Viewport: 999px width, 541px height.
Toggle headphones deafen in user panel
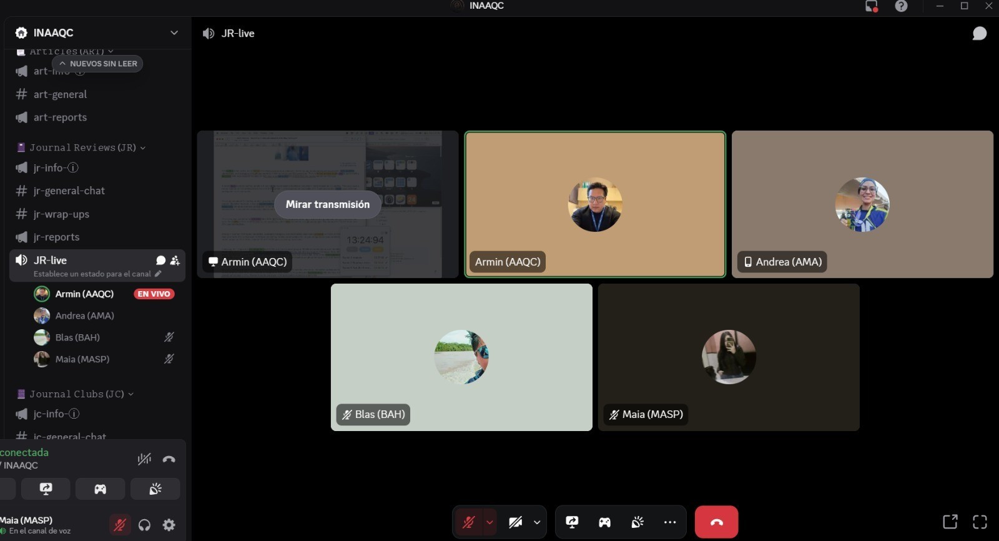(144, 525)
